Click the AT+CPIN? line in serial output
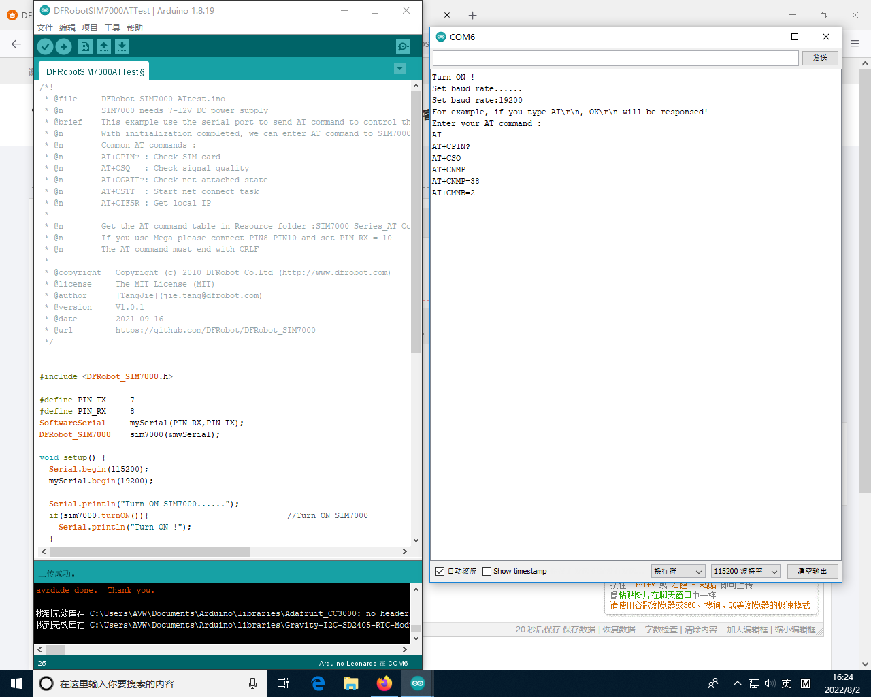 pyautogui.click(x=451, y=146)
